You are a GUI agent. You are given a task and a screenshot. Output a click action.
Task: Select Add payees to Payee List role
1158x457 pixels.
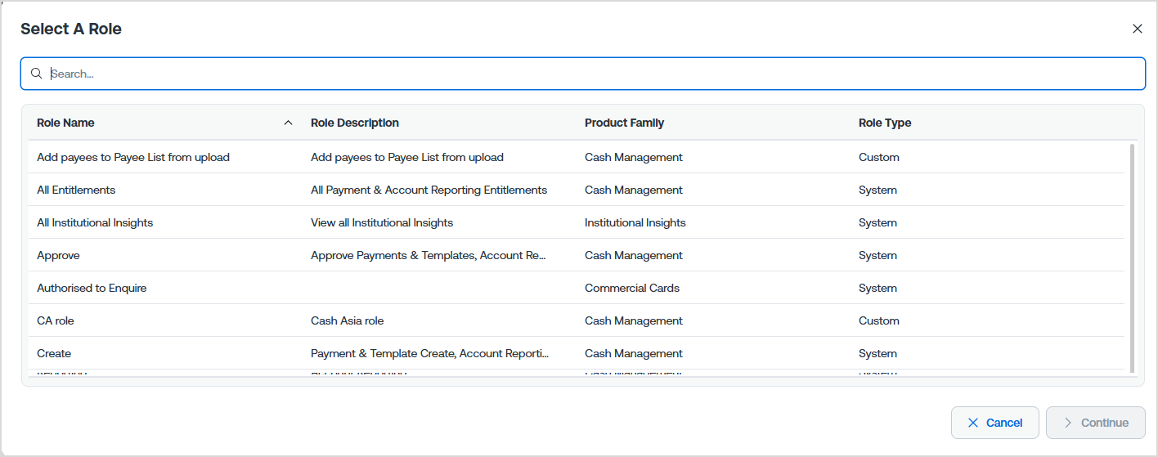tap(577, 157)
